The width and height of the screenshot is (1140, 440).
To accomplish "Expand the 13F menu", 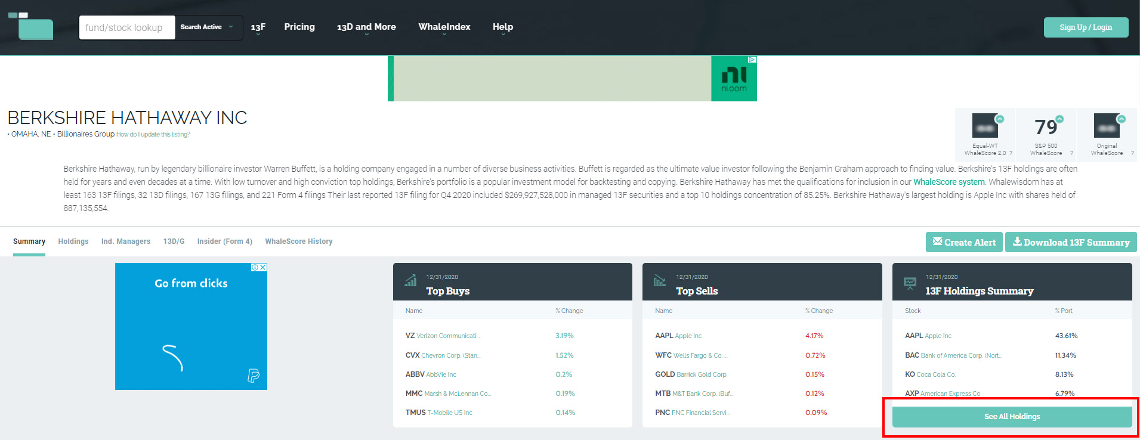I will coord(258,27).
